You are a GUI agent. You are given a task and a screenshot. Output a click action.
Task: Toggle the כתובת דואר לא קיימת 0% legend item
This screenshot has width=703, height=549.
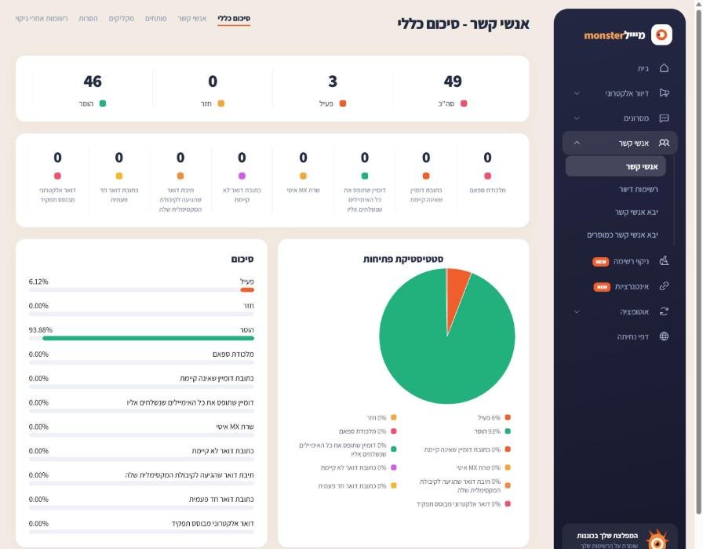pos(359,467)
